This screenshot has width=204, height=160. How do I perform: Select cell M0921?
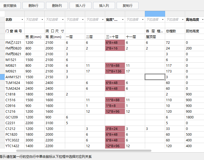15,71
